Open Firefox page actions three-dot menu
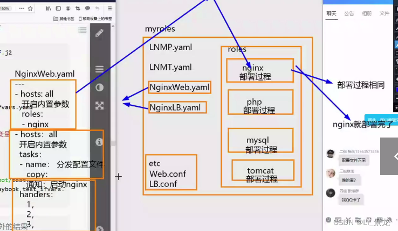Screen dimensions: 398x231 click(x=22, y=9)
